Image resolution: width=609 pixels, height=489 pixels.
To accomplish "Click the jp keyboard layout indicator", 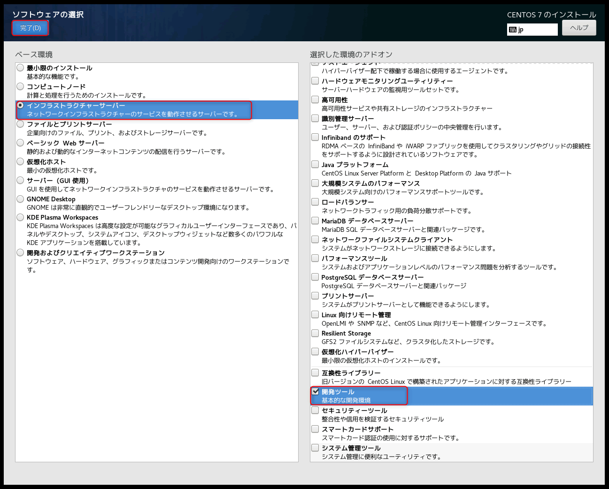I will click(x=532, y=30).
